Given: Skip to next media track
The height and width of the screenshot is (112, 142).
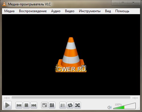Looking at the screenshot, I should (x=34, y=105).
